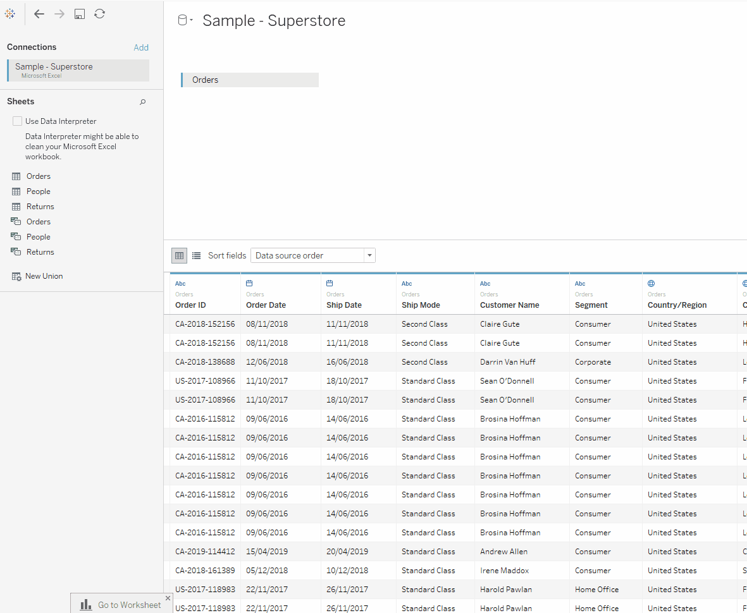The height and width of the screenshot is (613, 747).
Task: Click the Tableau start page logo icon
Action: click(x=10, y=14)
